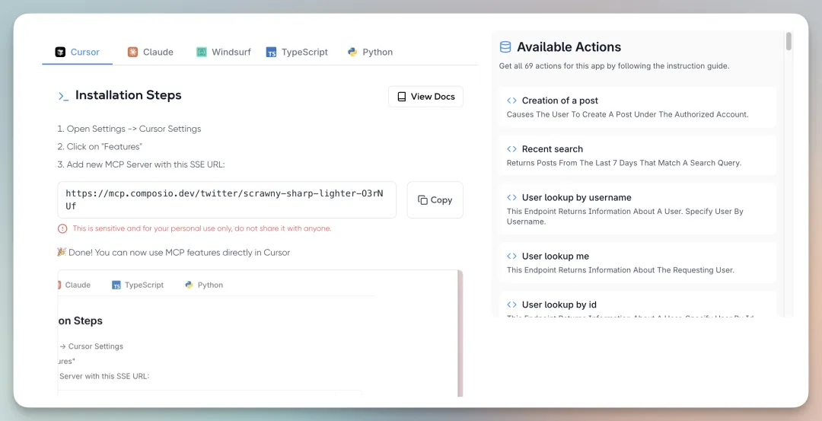Click the database icon by Available Actions
The image size is (822, 421).
[505, 47]
